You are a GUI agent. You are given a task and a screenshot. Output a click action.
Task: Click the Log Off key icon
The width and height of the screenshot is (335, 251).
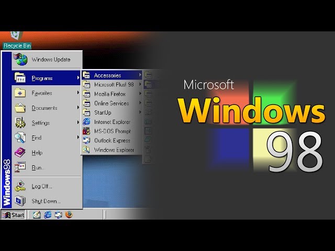click(20, 186)
